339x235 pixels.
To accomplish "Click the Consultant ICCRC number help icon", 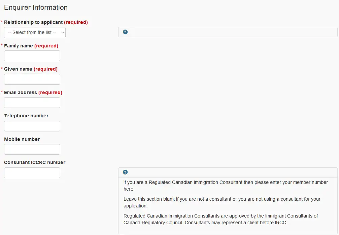I will [125, 172].
